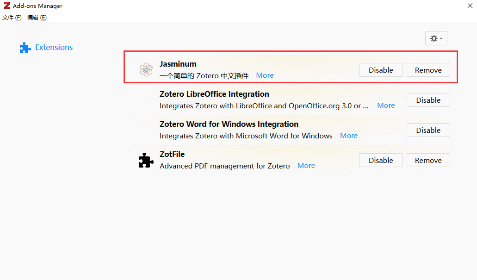This screenshot has height=280, width=477.
Task: Remove the Jasminum add-on
Action: point(428,70)
